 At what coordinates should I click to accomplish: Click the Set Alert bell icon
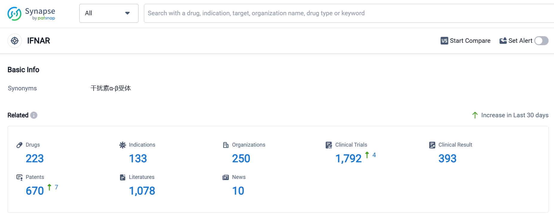click(x=503, y=41)
